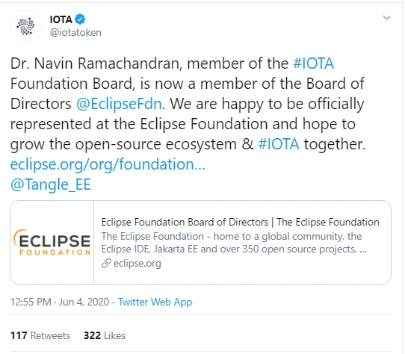Click the Eclipse Foundation logo thumbnail

point(52,242)
